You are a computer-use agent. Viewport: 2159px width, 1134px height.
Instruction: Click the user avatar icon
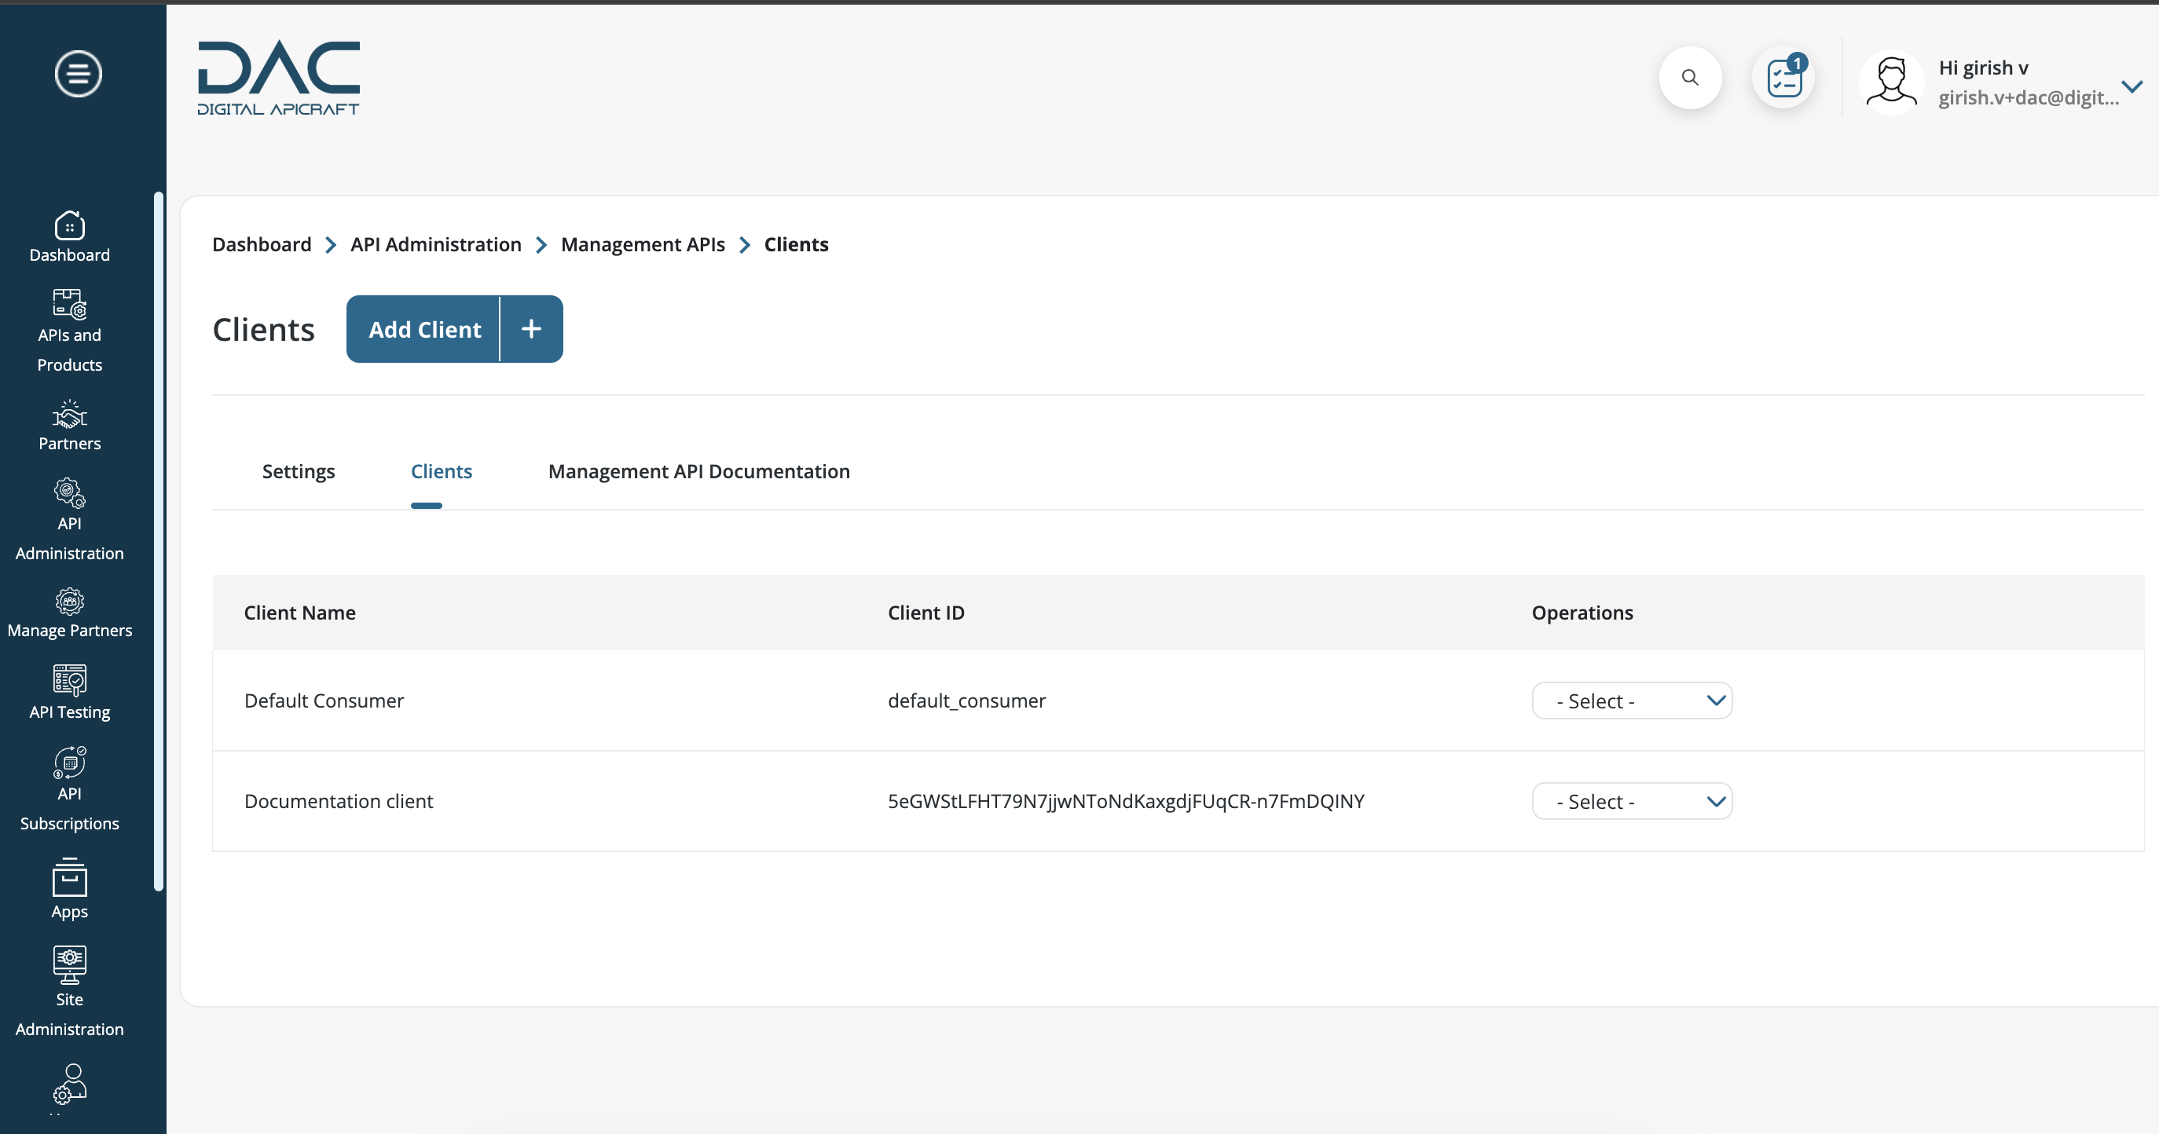point(1891,82)
